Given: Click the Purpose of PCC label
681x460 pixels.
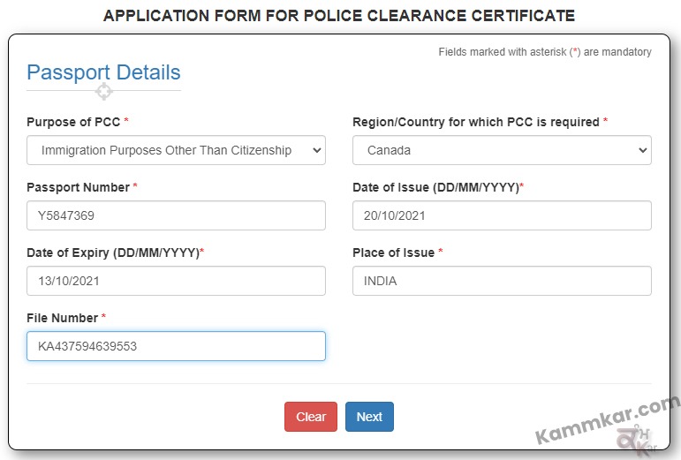Looking at the screenshot, I should point(73,122).
